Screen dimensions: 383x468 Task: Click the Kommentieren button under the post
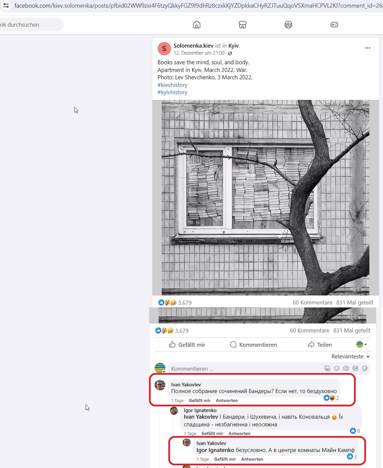[254, 345]
